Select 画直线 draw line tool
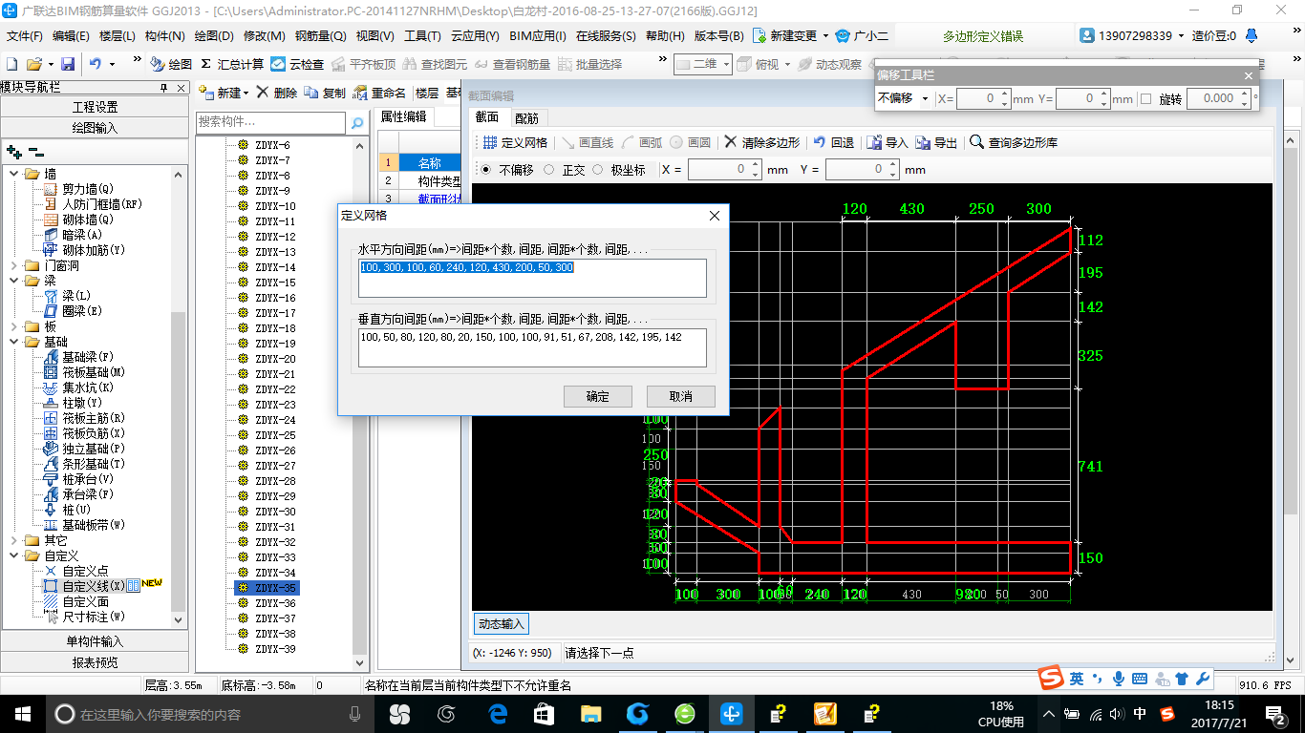The height and width of the screenshot is (733, 1305). [588, 142]
